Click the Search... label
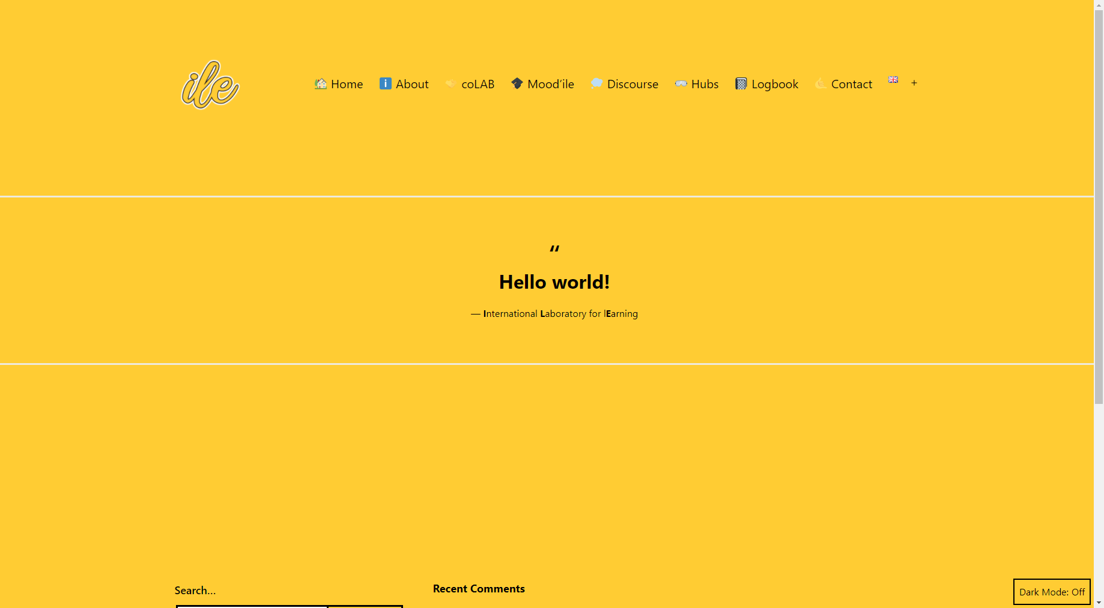 click(x=195, y=591)
